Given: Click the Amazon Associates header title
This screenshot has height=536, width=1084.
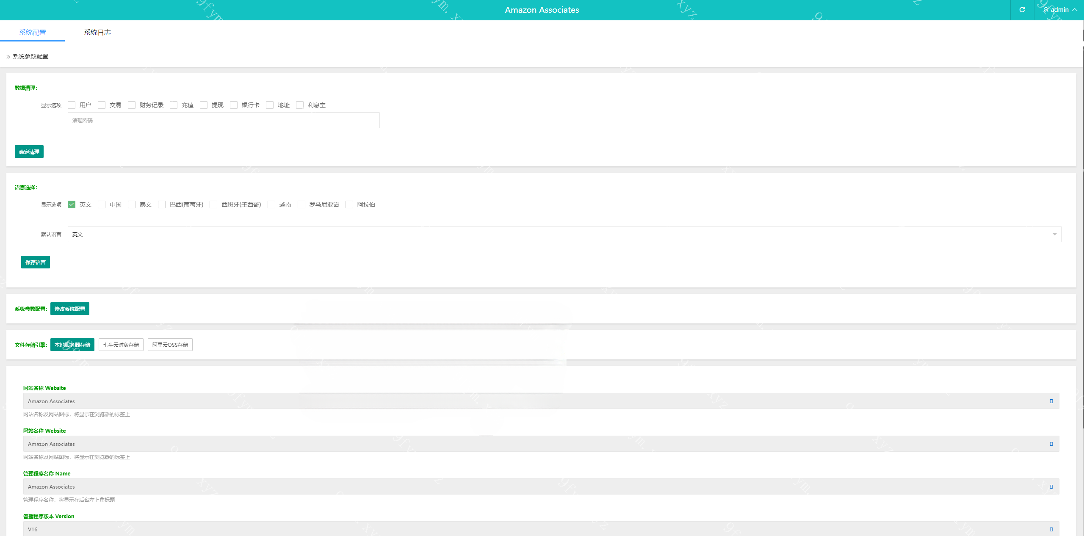Looking at the screenshot, I should point(542,10).
